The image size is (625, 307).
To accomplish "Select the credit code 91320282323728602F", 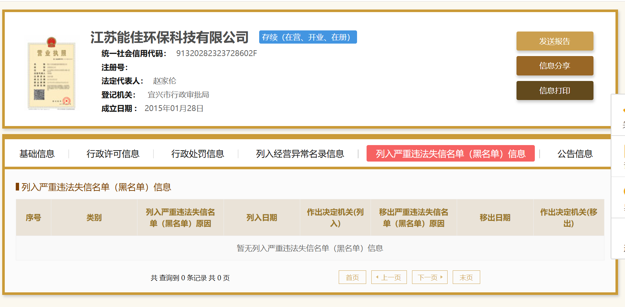I will click(x=216, y=53).
